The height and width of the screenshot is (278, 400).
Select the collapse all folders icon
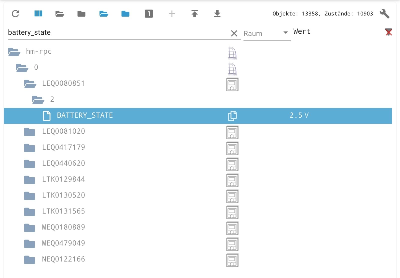(x=81, y=14)
